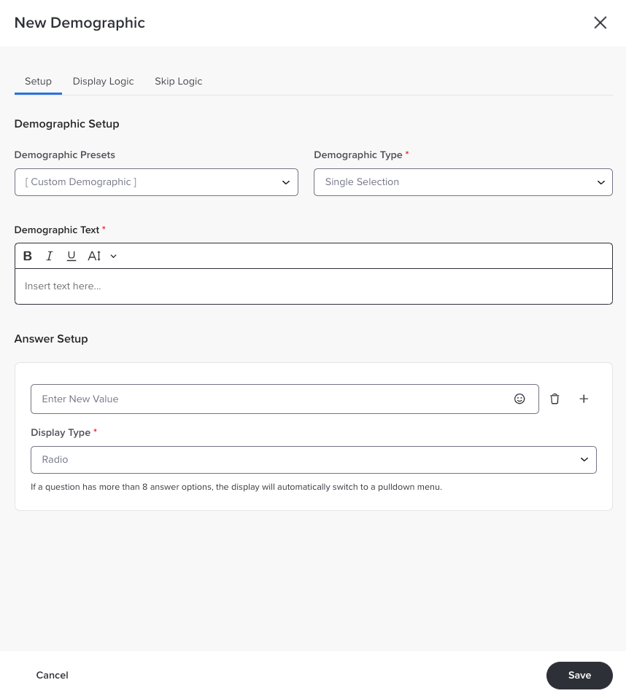626x696 pixels.
Task: Click the Demographic Text label
Action: coord(57,230)
